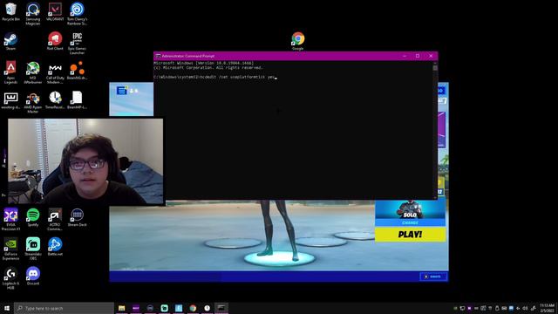Viewport: 558px width, 314px height.
Task: Select the MSI Afterburner shortcut
Action: pos(33,72)
